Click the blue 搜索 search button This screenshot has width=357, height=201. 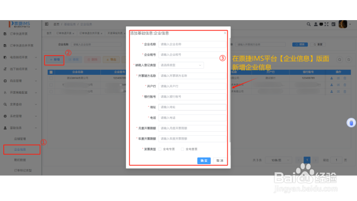(300, 45)
